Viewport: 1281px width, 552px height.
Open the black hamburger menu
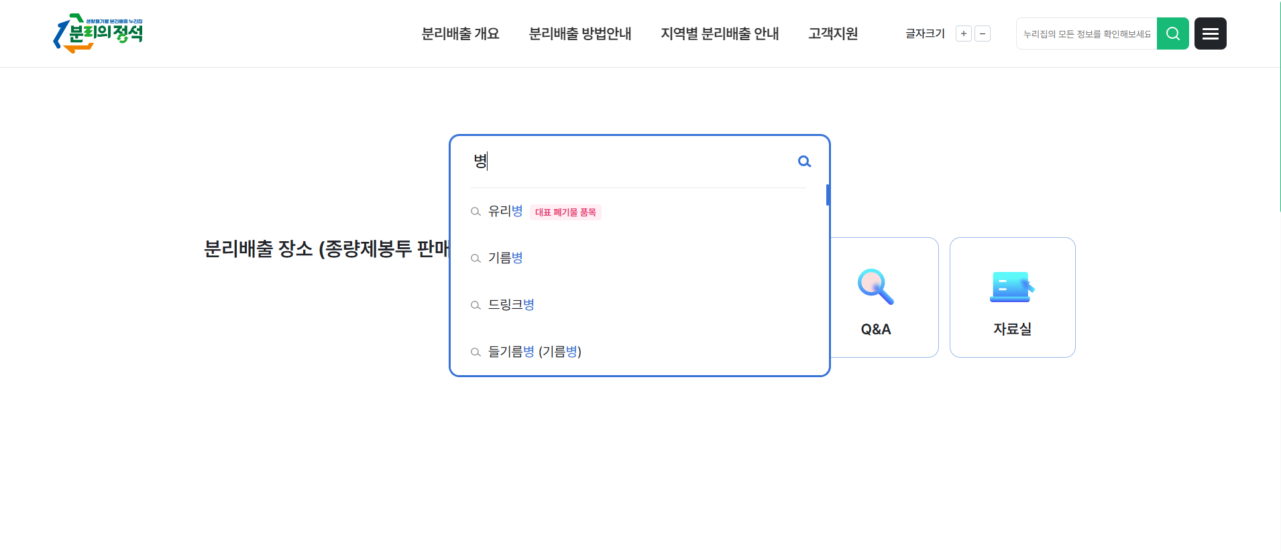(x=1210, y=33)
